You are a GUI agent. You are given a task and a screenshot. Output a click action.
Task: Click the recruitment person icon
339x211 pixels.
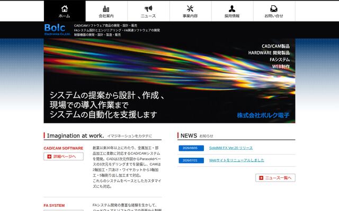tap(232, 8)
